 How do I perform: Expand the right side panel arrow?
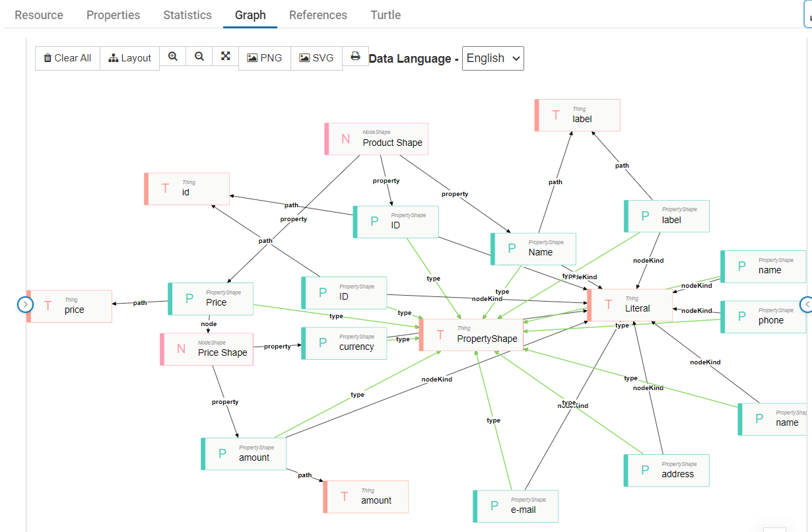coord(806,304)
